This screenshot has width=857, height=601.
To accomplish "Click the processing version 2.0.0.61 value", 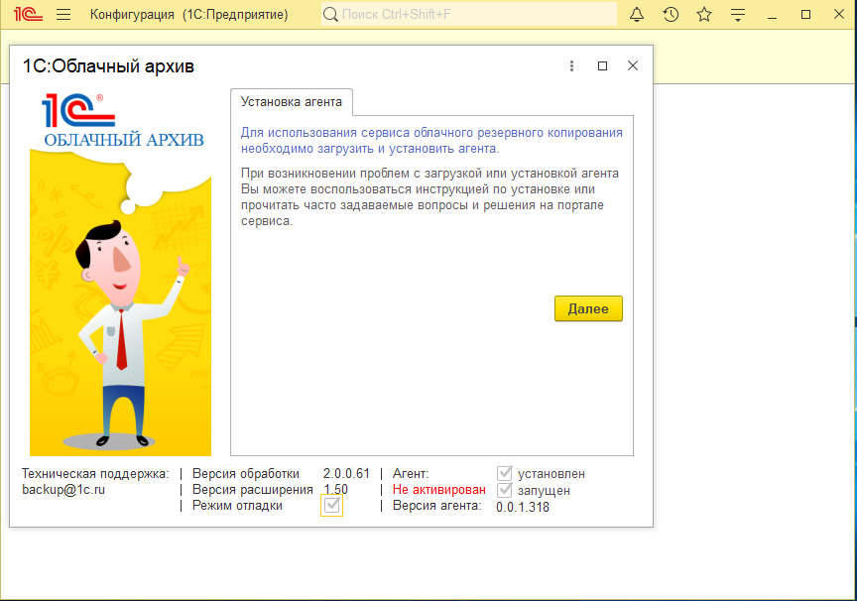I will click(x=346, y=473).
